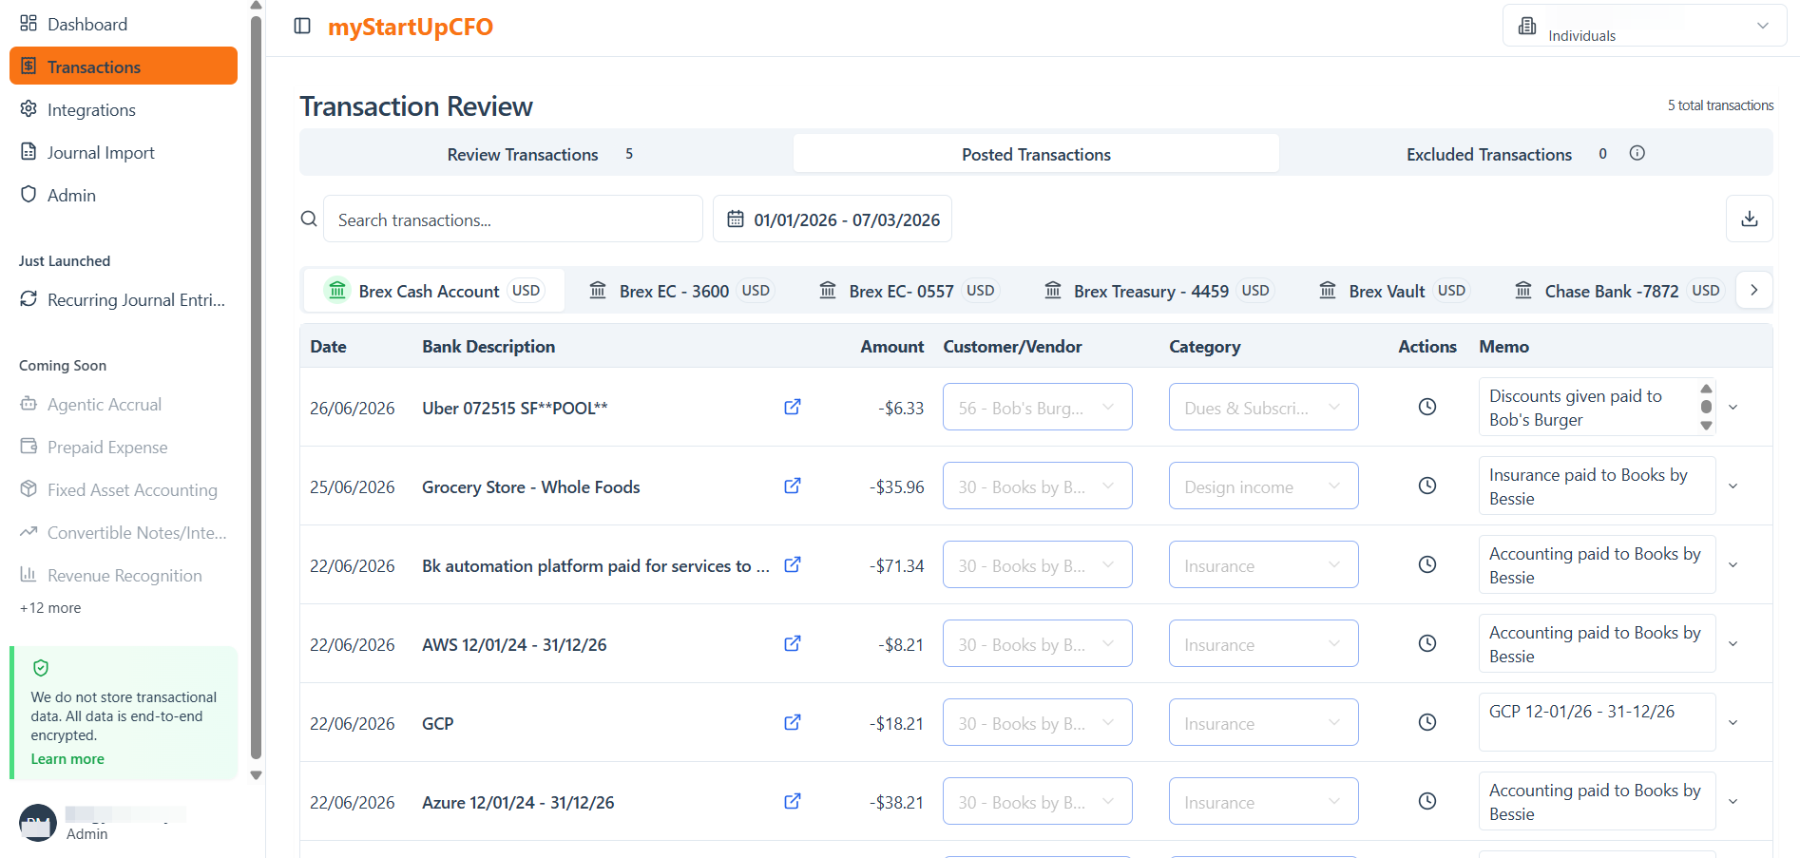Switch to Excluded Transactions tab
Image resolution: width=1800 pixels, height=858 pixels.
(1524, 153)
